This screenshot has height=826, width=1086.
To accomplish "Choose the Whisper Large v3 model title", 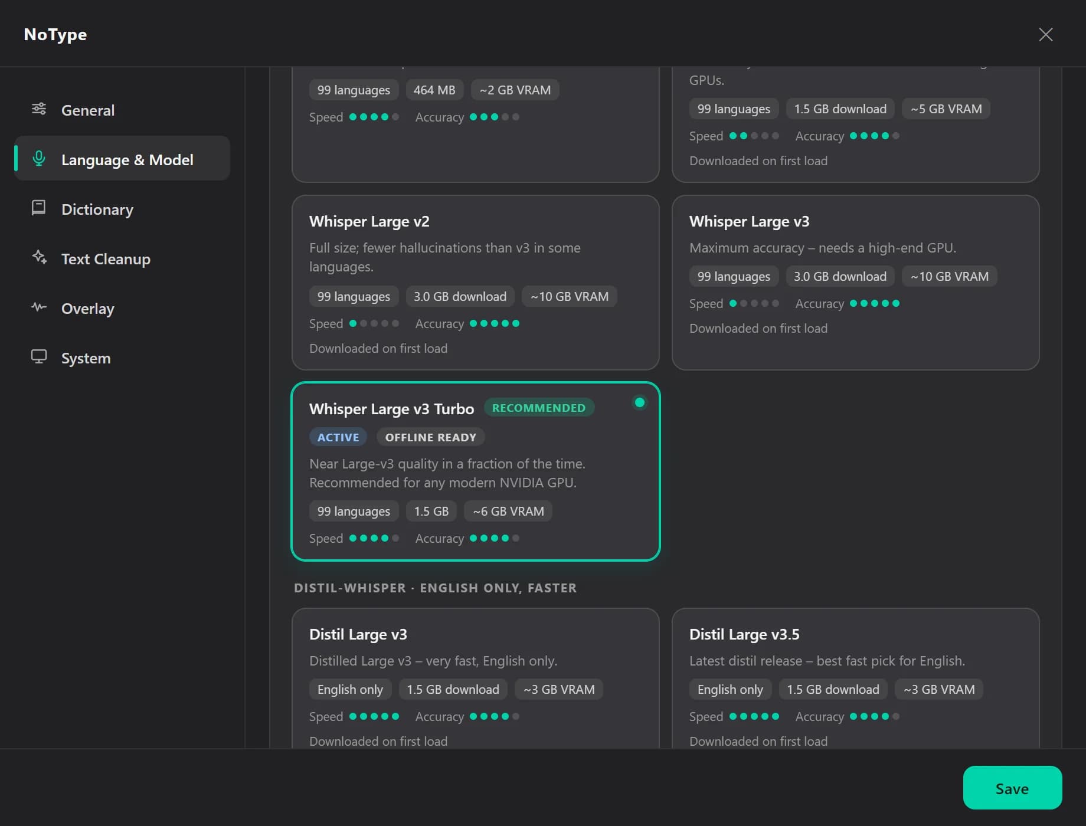I will pos(749,221).
